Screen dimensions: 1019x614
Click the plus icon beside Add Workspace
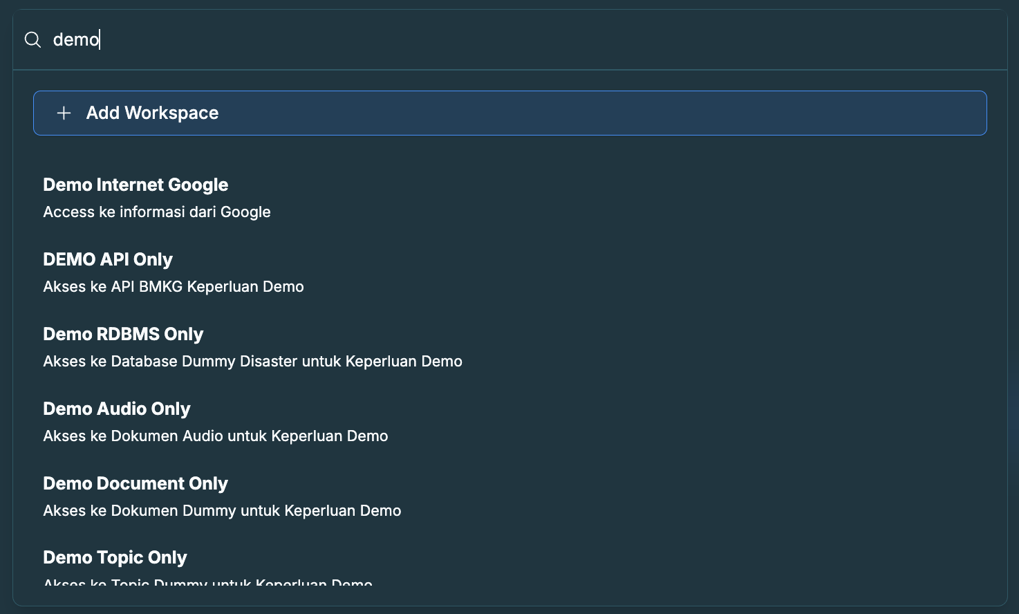point(64,113)
